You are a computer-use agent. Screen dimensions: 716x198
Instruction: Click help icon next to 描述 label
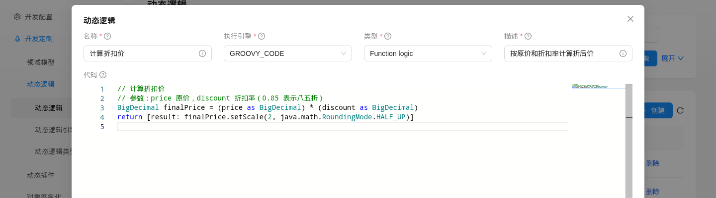[x=528, y=36]
